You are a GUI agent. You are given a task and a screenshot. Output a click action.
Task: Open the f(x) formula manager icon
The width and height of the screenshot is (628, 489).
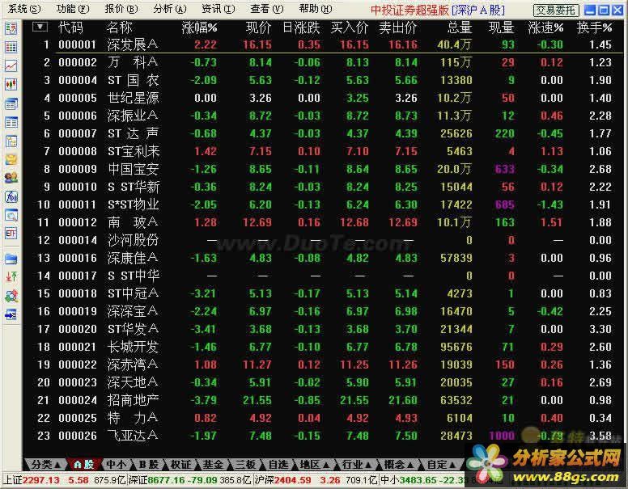point(11,196)
